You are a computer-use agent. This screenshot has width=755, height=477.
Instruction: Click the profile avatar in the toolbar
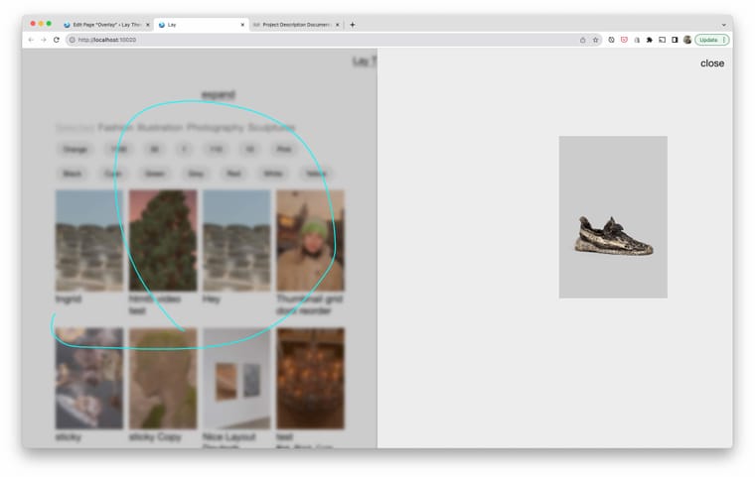click(x=687, y=40)
